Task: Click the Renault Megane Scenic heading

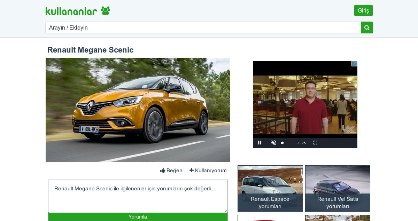Action: 91,50
